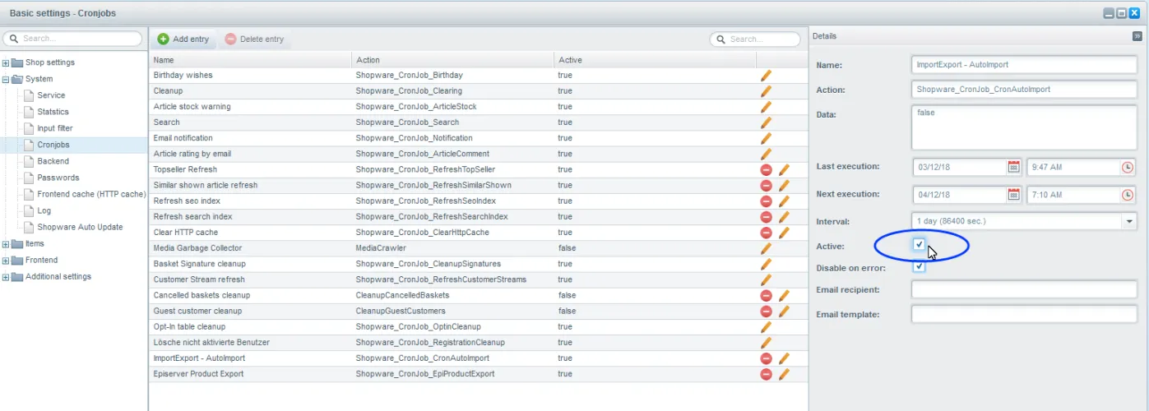1149x411 pixels.
Task: Select the Lösche nicht aktivierte Benutzer row
Action: (479, 343)
